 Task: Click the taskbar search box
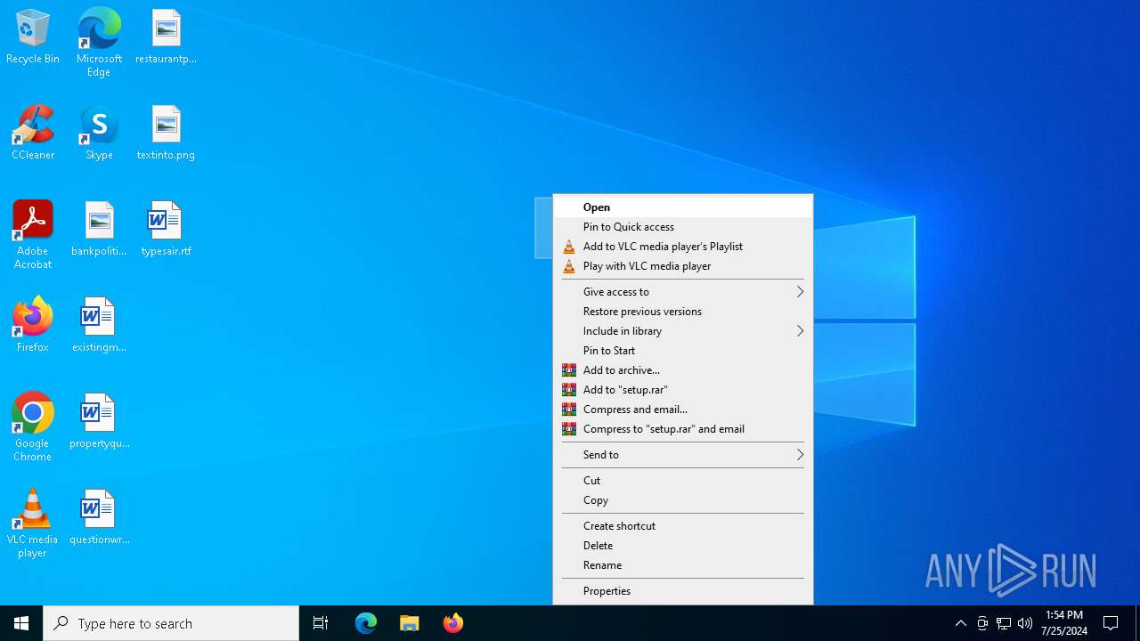coord(171,623)
